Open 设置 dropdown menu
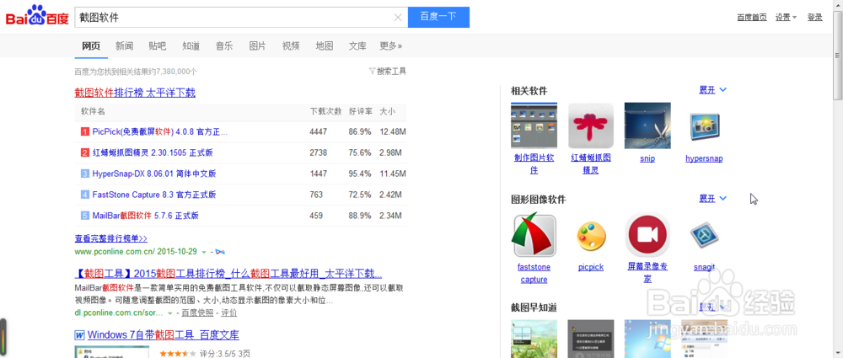This screenshot has height=358, width=843. tap(786, 17)
